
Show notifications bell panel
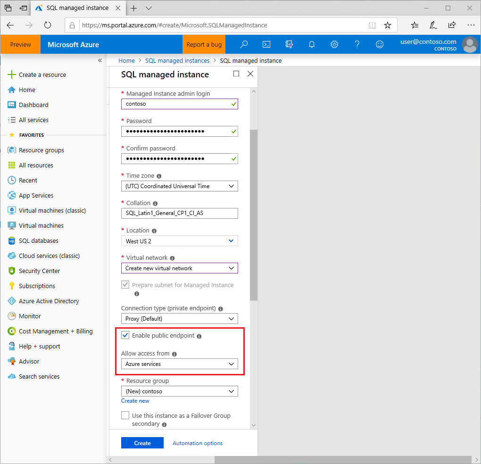(312, 44)
